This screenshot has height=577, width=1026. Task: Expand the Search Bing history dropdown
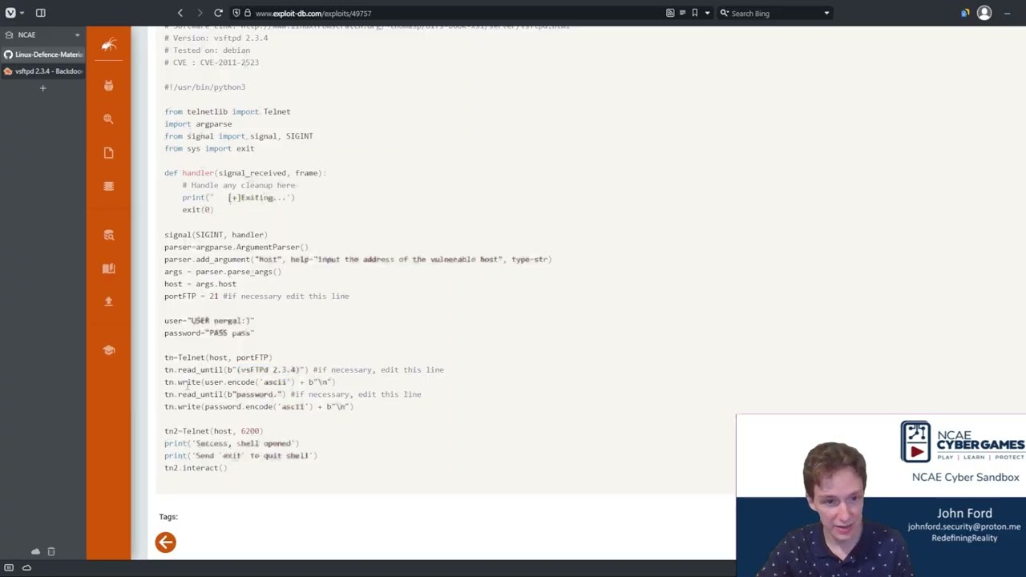[x=826, y=13]
